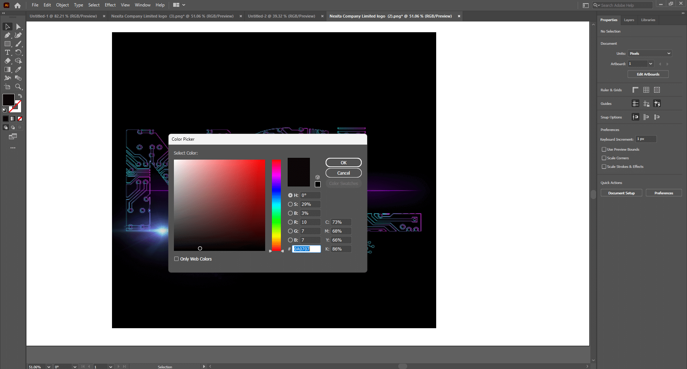This screenshot has height=369, width=687.
Task: Select the Saturation radio button
Action: (x=290, y=204)
